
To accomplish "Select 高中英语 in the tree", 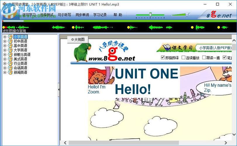I will (x=20, y=46).
